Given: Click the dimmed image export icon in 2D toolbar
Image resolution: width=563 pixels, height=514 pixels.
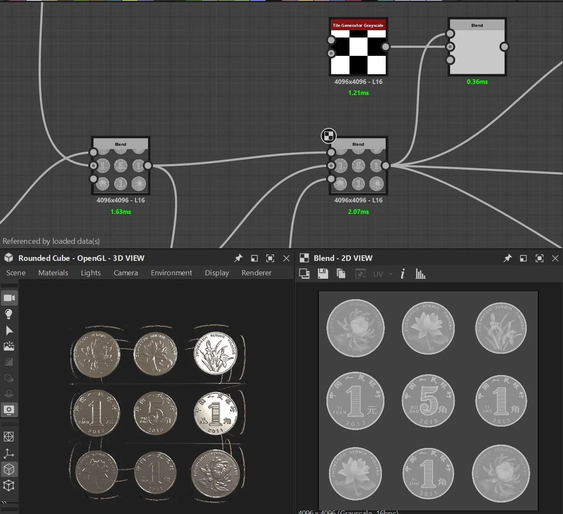Looking at the screenshot, I should (x=361, y=274).
